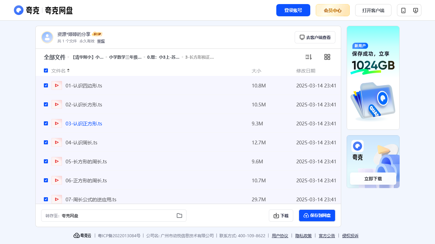Click video icon for 05-长方形的周长.ts
The width and height of the screenshot is (435, 244).
[x=57, y=161]
